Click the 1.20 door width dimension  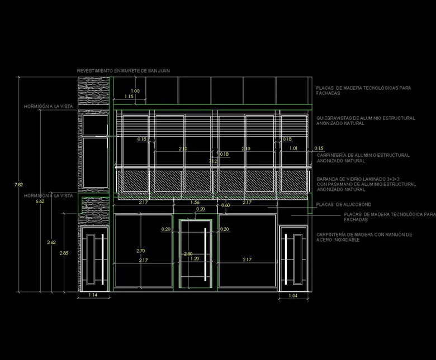pyautogui.click(x=195, y=258)
